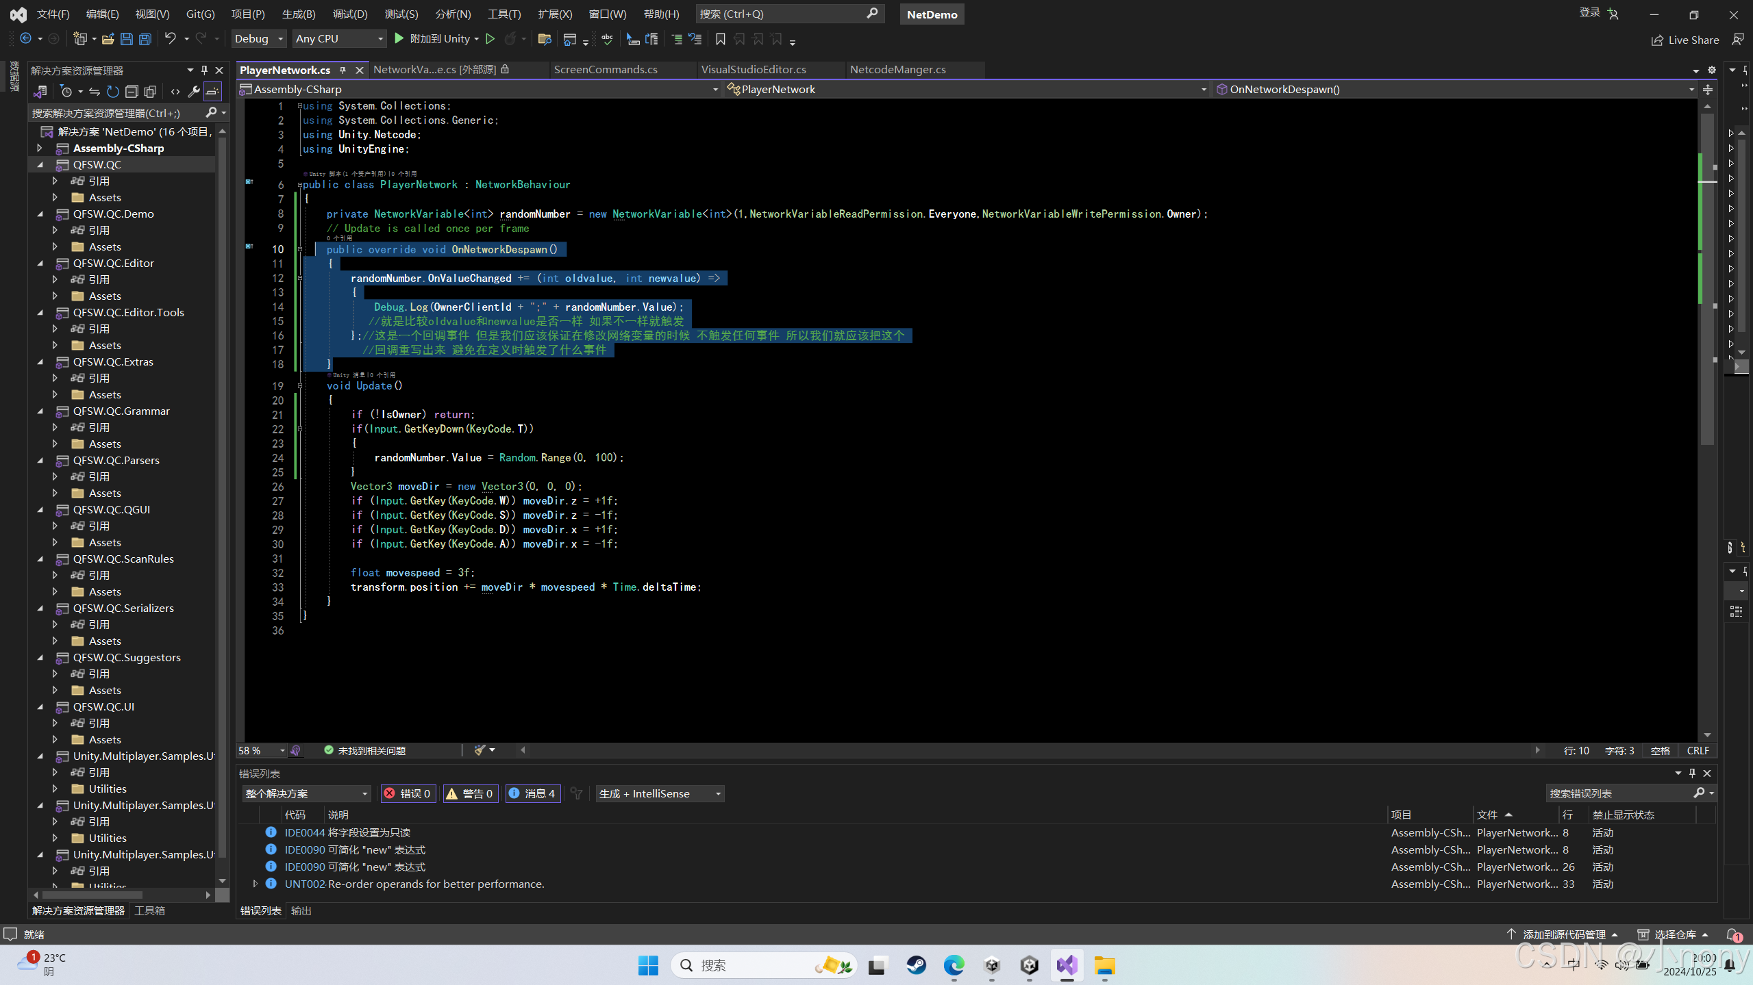Open the 工具(T) menu
This screenshot has width=1753, height=985.
pyautogui.click(x=503, y=14)
